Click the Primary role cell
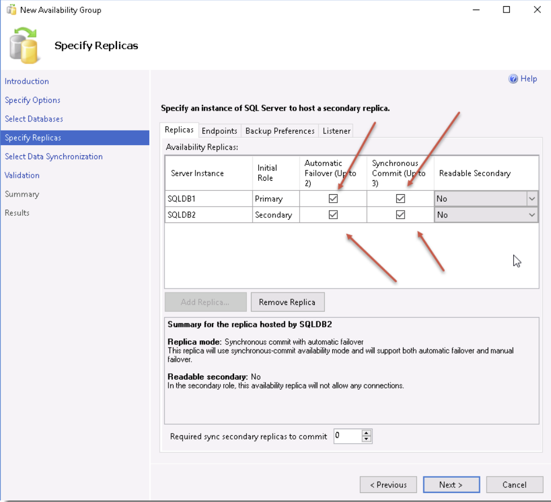The height and width of the screenshot is (502, 551). (276, 199)
